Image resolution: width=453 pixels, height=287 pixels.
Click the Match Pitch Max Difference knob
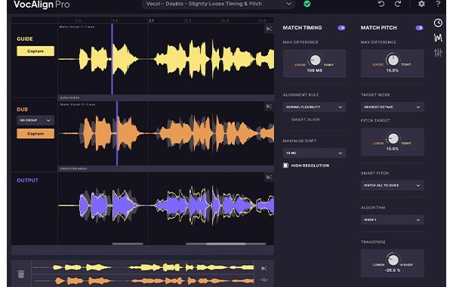(x=393, y=60)
